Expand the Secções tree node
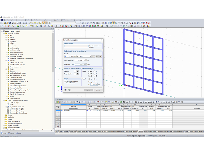The width and height of the screenshot is (204, 153). click(6, 61)
